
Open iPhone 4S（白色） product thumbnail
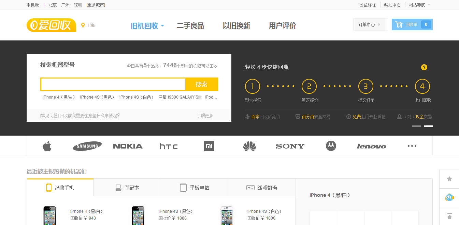(227, 215)
